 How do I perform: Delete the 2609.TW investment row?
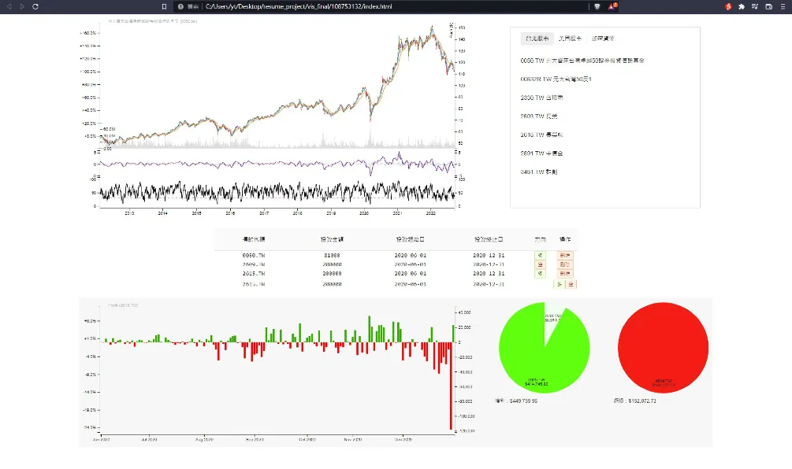[565, 264]
